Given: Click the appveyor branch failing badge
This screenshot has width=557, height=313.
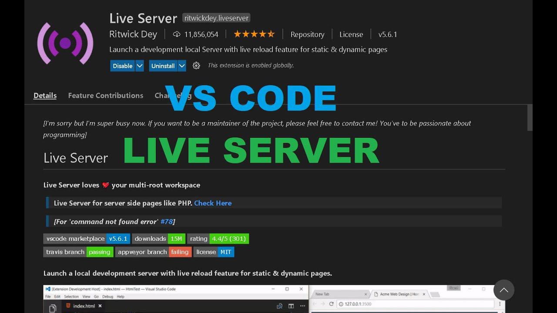Looking at the screenshot, I should pos(154,252).
